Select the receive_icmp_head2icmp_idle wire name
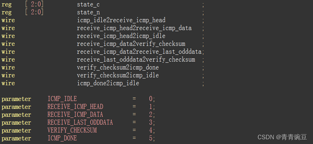The height and width of the screenshot is (144, 313). pyautogui.click(x=121, y=36)
